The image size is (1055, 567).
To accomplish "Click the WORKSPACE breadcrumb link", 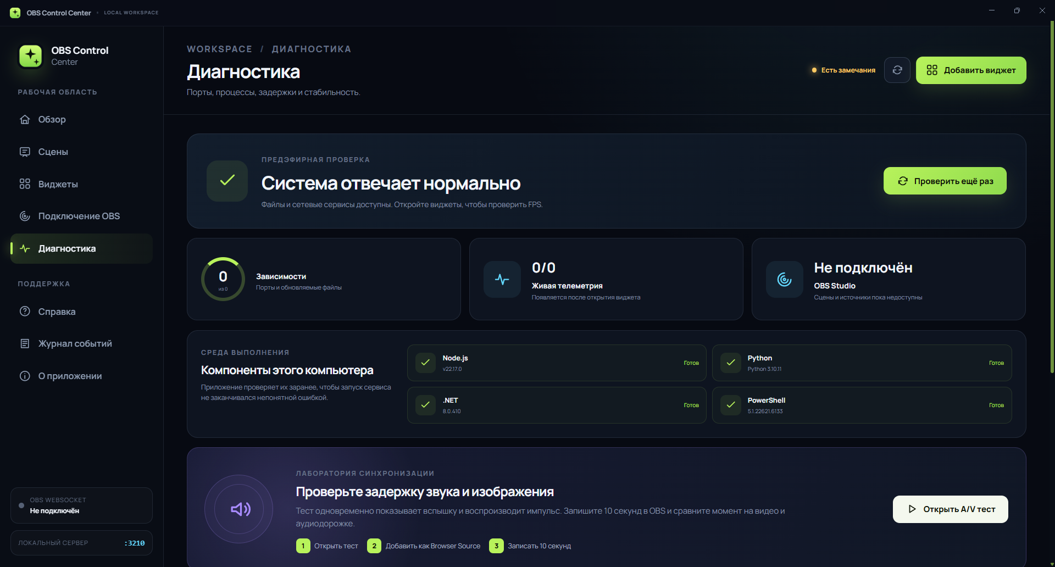I will [x=219, y=49].
